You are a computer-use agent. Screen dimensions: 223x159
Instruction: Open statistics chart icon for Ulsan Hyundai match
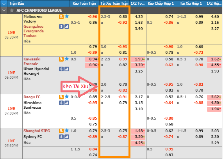click(x=67, y=69)
